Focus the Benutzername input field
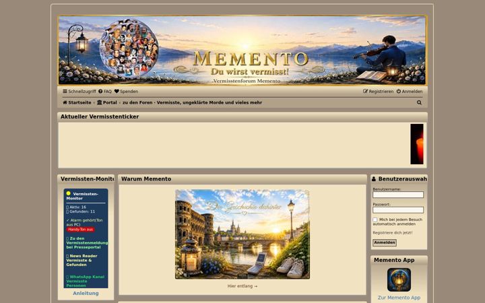 tap(398, 195)
